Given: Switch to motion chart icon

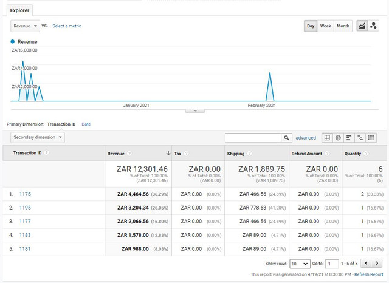Looking at the screenshot, I should (x=373, y=26).
